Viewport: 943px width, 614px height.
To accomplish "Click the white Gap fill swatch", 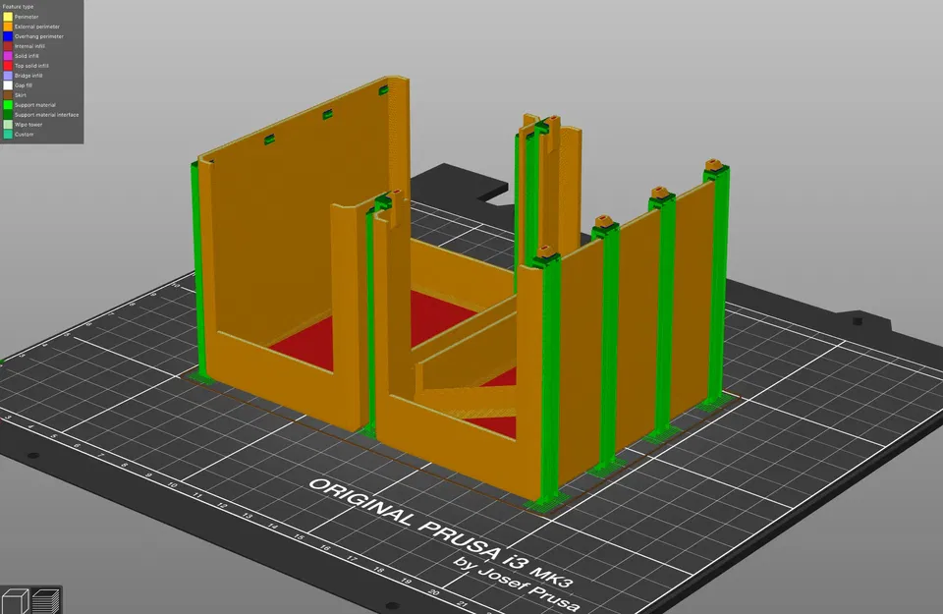I will [x=8, y=85].
